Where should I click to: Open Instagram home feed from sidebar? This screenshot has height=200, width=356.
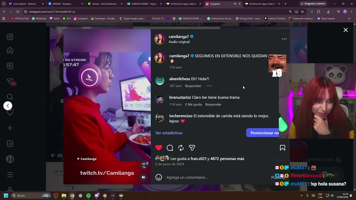click(x=10, y=50)
